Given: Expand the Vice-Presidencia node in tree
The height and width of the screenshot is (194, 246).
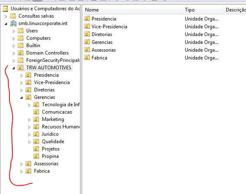Looking at the screenshot, I should (x=22, y=83).
